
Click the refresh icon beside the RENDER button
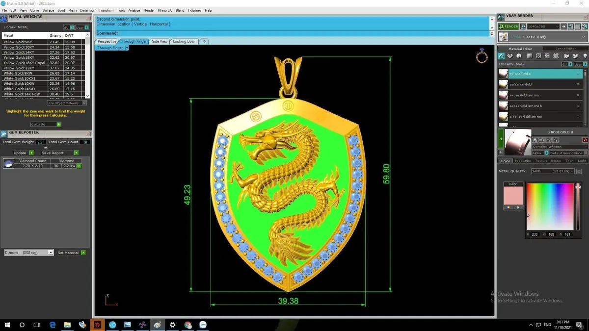(524, 26)
